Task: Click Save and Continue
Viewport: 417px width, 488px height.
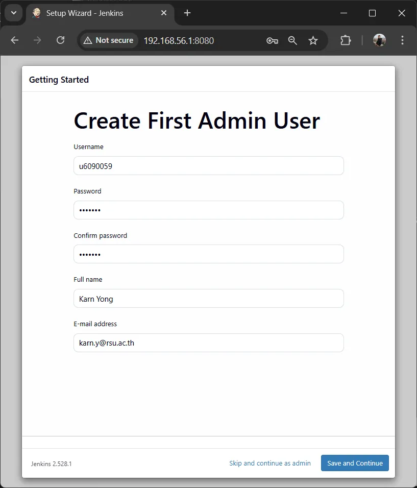Action: click(x=355, y=463)
